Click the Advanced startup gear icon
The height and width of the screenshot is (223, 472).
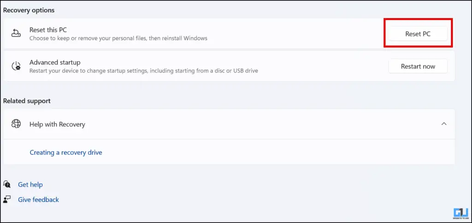(16, 66)
